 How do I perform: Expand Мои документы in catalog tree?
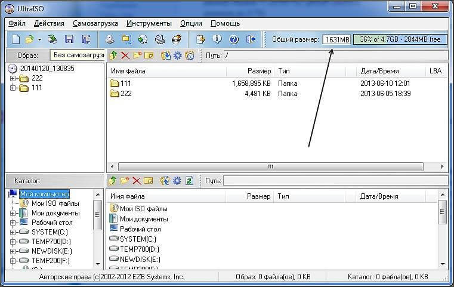pyautogui.click(x=13, y=213)
